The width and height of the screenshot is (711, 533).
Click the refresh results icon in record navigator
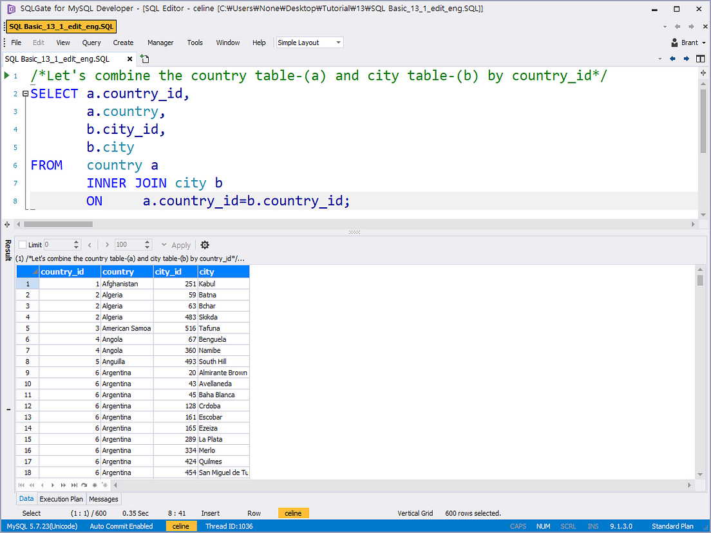pyautogui.click(x=84, y=485)
